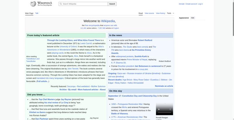The image size is (234, 120).
Task: Click the page vertical scrollbar
Action: tap(233, 19)
